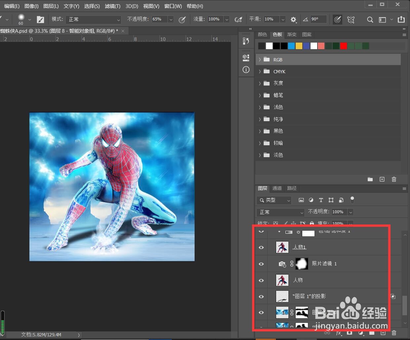Open the smoothing options gear
The height and width of the screenshot is (340, 410).
pos(293,19)
